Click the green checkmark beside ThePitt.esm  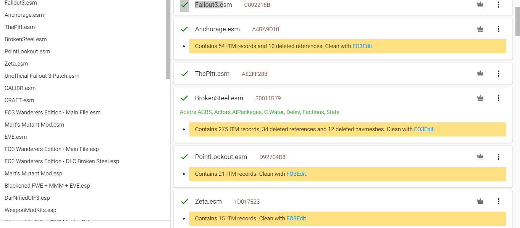point(184,74)
